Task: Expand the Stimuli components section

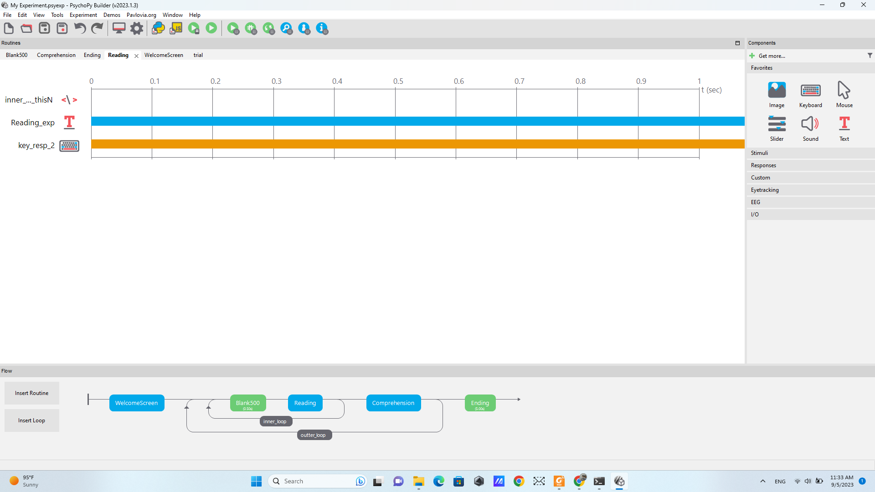Action: click(x=760, y=153)
